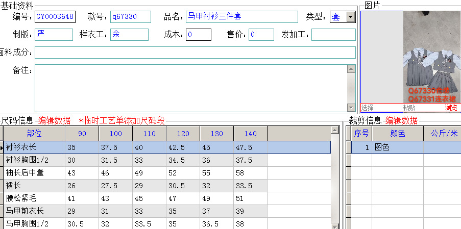Viewport: 461px width, 229px height.
Task: Select the 衬衫胸围1/2 row label
Action: tap(34, 160)
